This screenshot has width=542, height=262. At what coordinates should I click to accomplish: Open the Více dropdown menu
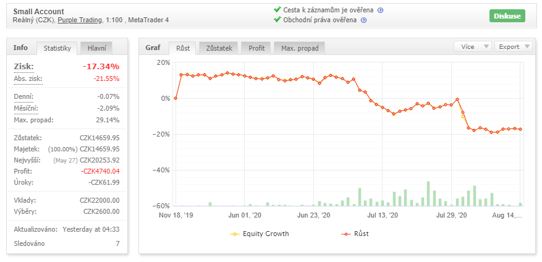click(x=473, y=46)
